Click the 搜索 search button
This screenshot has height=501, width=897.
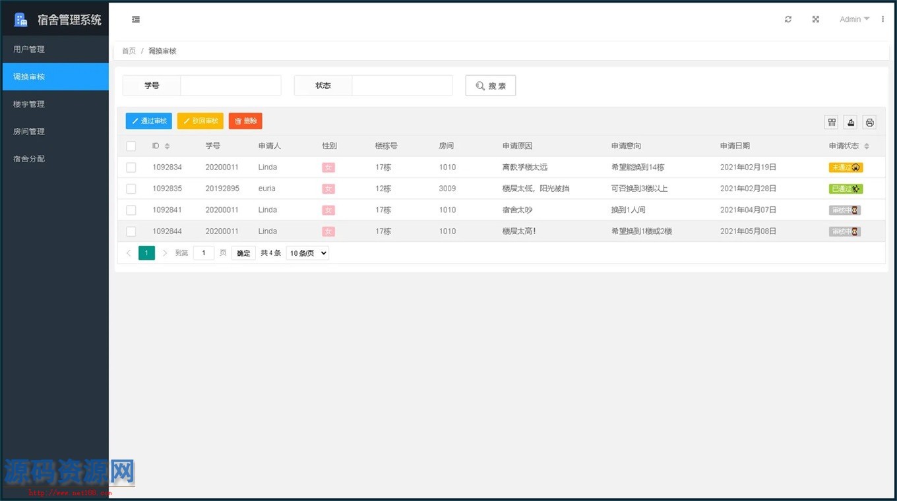click(491, 86)
